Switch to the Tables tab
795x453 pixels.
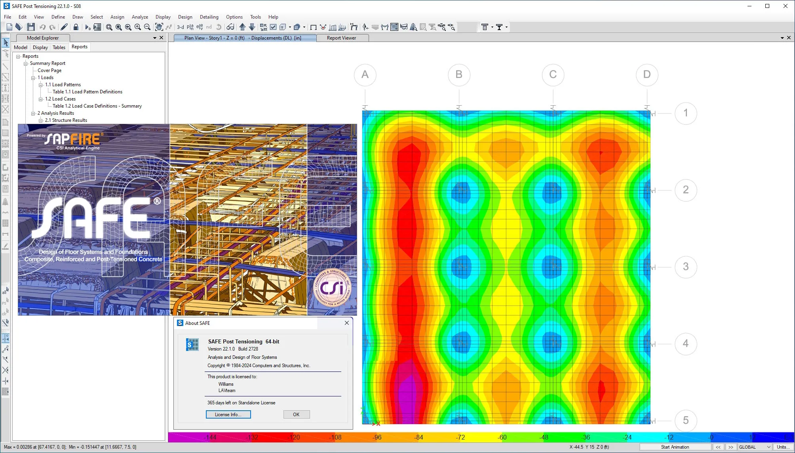coord(59,47)
